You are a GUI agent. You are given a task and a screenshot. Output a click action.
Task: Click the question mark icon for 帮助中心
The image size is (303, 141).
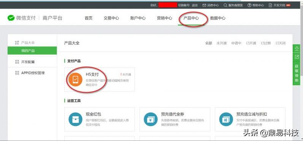tap(249, 5)
